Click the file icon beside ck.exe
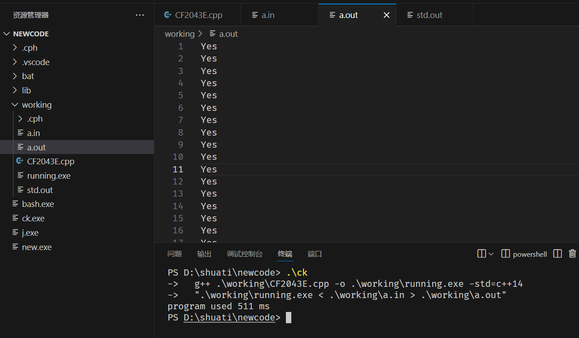Image resolution: width=579 pixels, height=338 pixels. [x=15, y=218]
